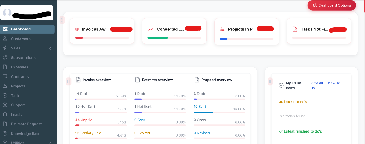Click the Invoice overview document icon
The height and width of the screenshot is (144, 365).
point(78,80)
